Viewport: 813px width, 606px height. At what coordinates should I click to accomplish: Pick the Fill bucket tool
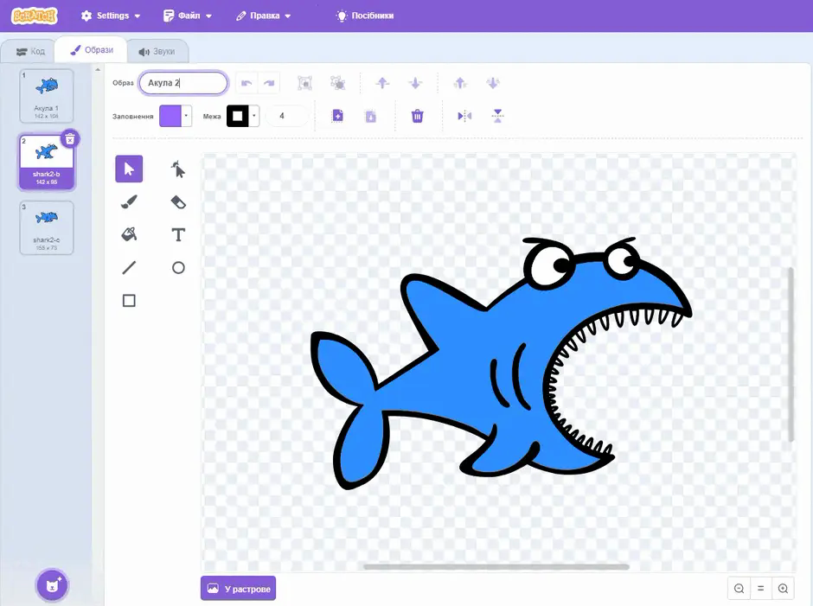pos(129,234)
